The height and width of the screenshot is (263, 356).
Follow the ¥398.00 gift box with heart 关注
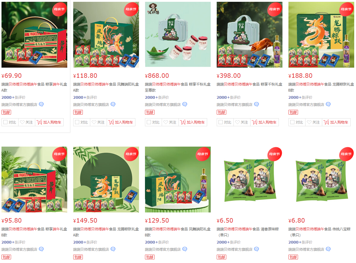pos(242,122)
